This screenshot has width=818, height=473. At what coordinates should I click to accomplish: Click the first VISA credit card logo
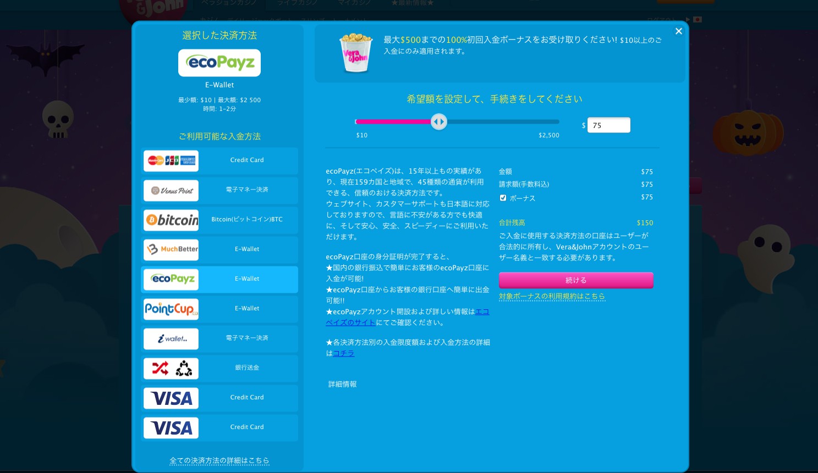(171, 398)
